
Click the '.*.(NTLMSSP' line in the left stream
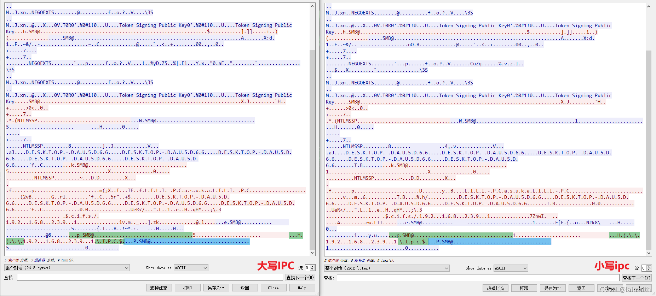(130, 120)
